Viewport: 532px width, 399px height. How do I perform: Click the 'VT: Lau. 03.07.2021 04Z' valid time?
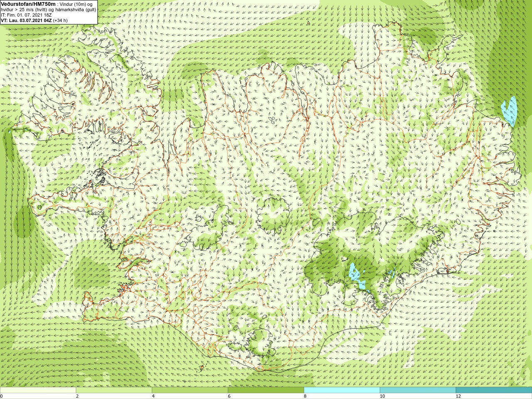(x=26, y=20)
